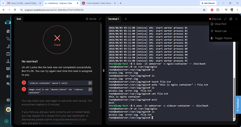Copy the "Image used is not 'ubuntu:latest'" message
The height and width of the screenshot is (127, 241).
(90, 90)
